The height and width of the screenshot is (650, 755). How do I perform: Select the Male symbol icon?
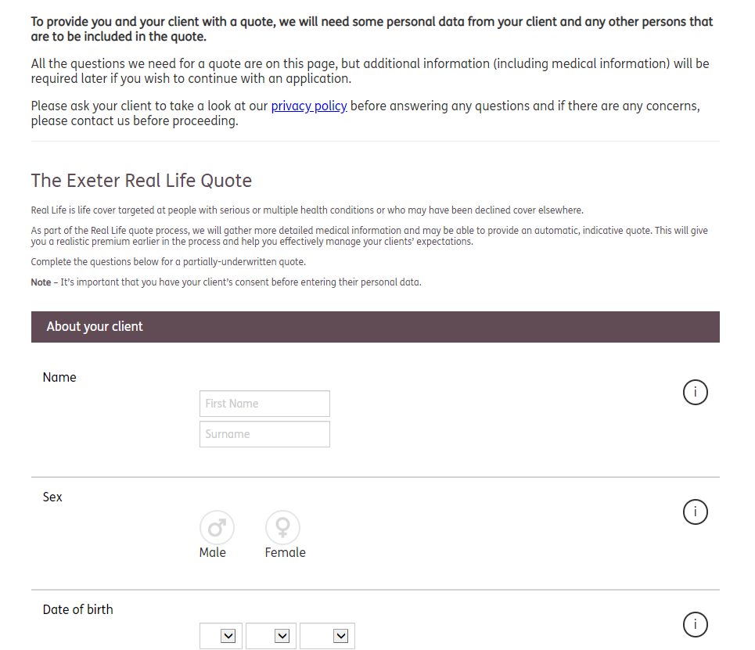[217, 527]
